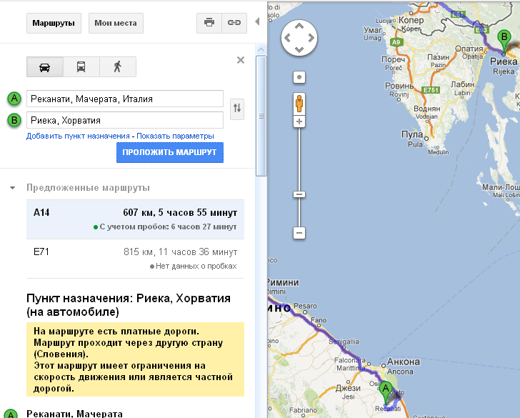520x418 pixels.
Task: Edit destination field Риека, Хорватия
Action: tap(125, 120)
